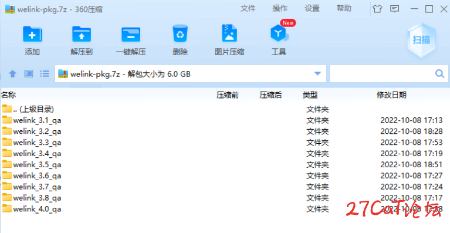Click the 360压缩 app icon in title bar
This screenshot has width=450, height=233.
[10, 9]
